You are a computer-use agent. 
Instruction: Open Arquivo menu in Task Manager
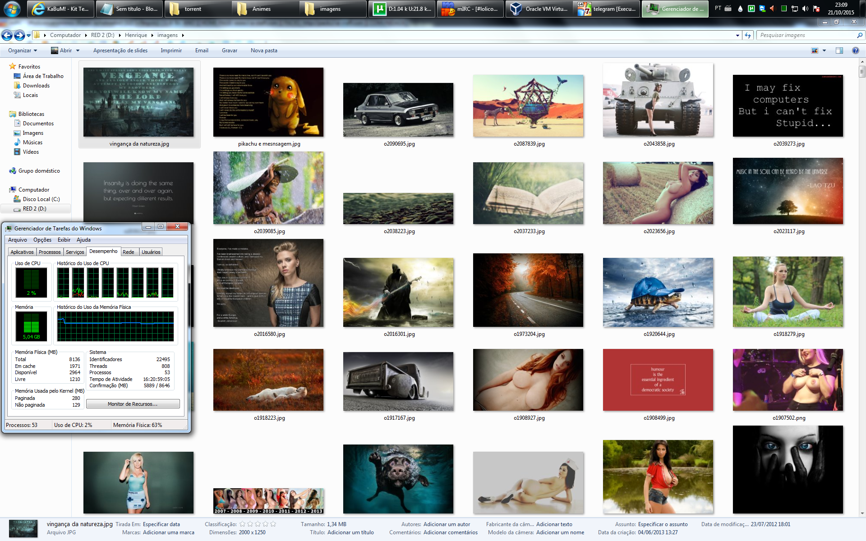point(18,240)
